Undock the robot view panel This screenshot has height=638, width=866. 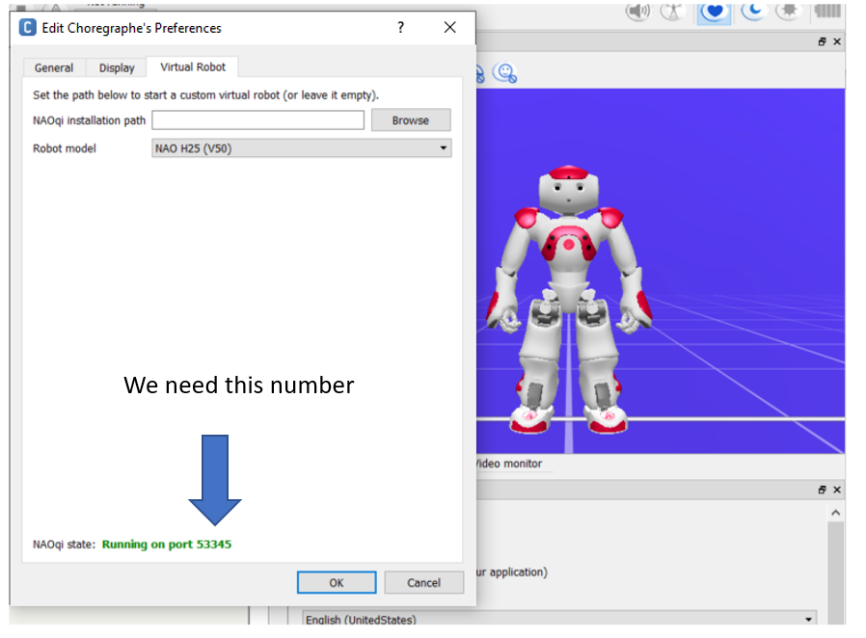822,42
